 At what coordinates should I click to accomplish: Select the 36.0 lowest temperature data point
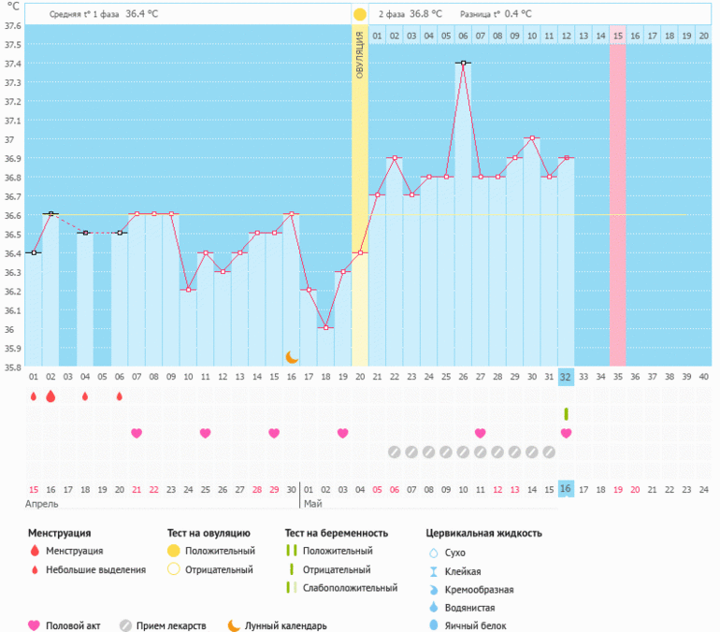coord(325,328)
